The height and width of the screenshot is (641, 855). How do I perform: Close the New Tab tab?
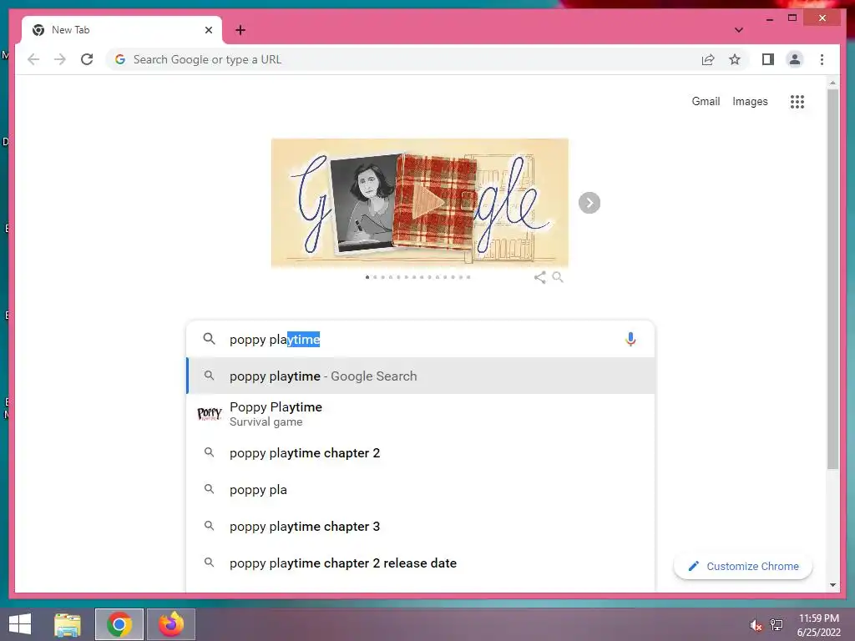pyautogui.click(x=208, y=30)
